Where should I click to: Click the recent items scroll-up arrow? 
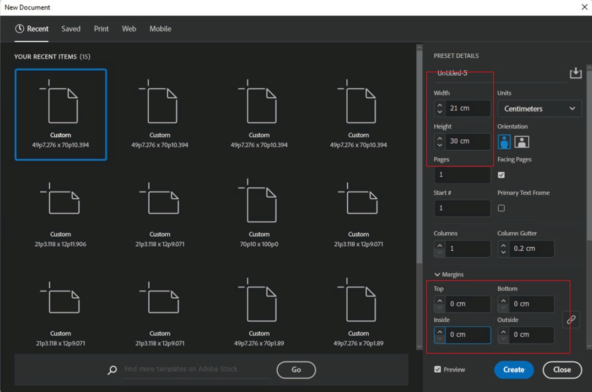419,47
